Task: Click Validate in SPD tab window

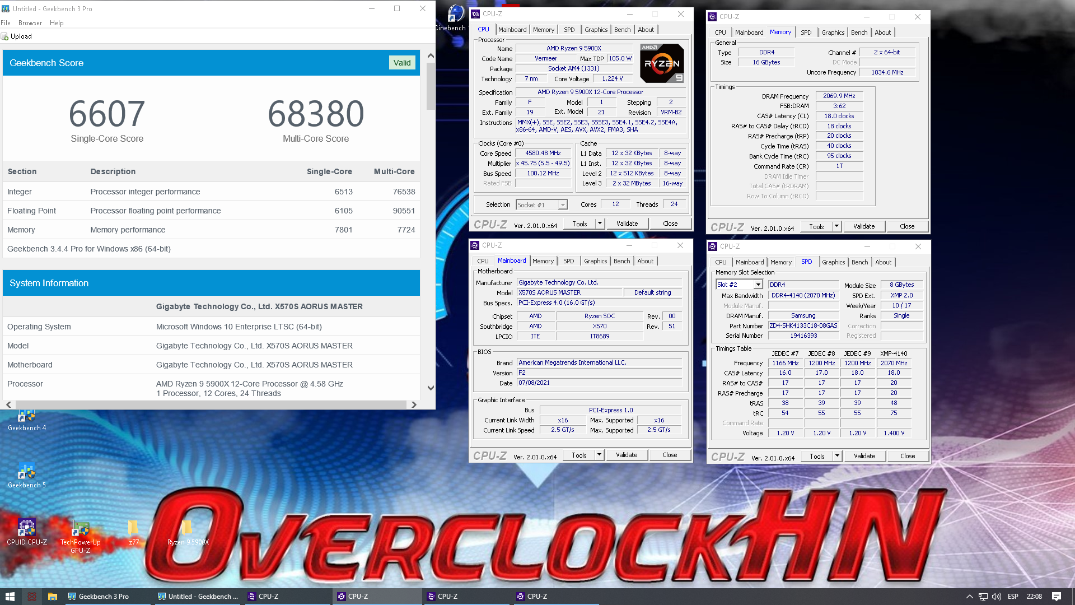Action: coord(864,456)
